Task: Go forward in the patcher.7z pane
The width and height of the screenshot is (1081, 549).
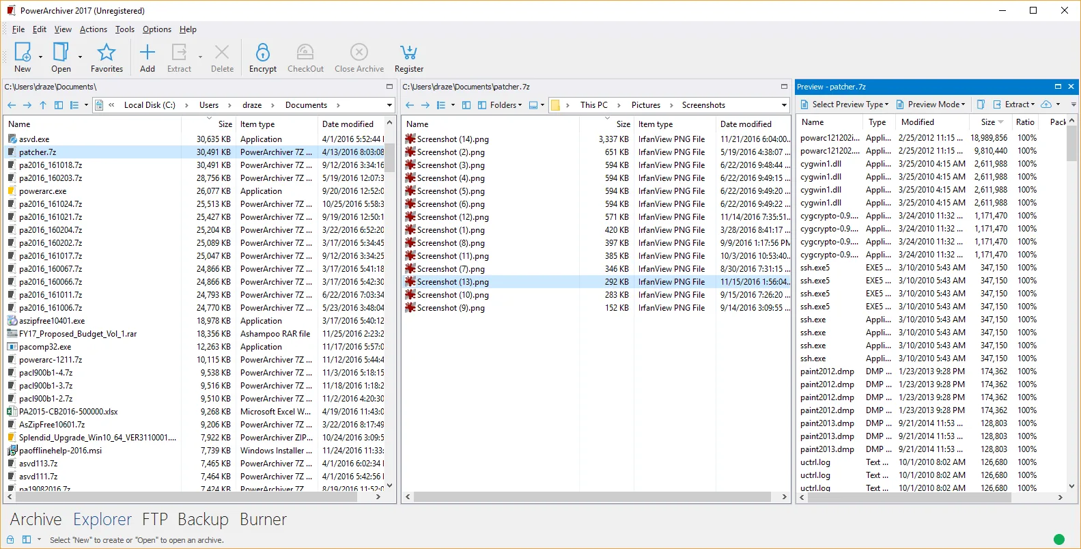Action: click(x=425, y=105)
